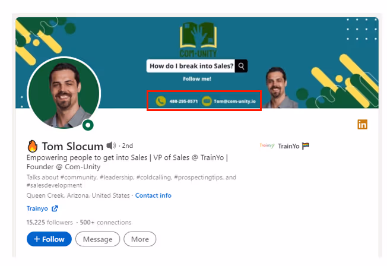This screenshot has height=266, width=387.
Task: Click the pride flag icon beside TrainYo
Action: tap(306, 146)
